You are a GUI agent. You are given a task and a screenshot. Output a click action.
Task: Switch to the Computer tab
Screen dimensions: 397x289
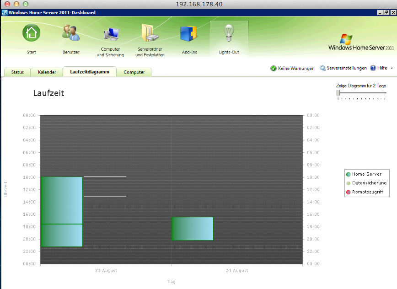[134, 72]
